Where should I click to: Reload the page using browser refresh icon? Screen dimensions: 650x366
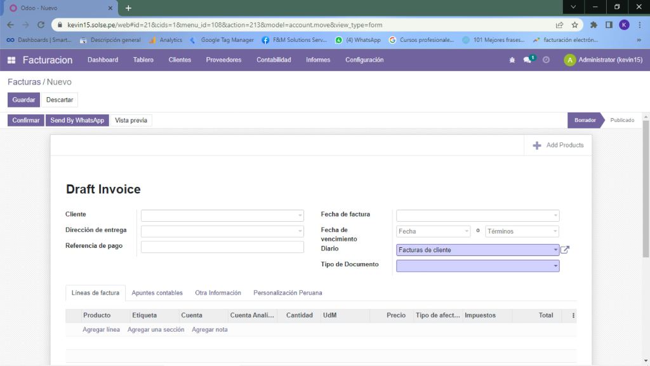tap(41, 25)
